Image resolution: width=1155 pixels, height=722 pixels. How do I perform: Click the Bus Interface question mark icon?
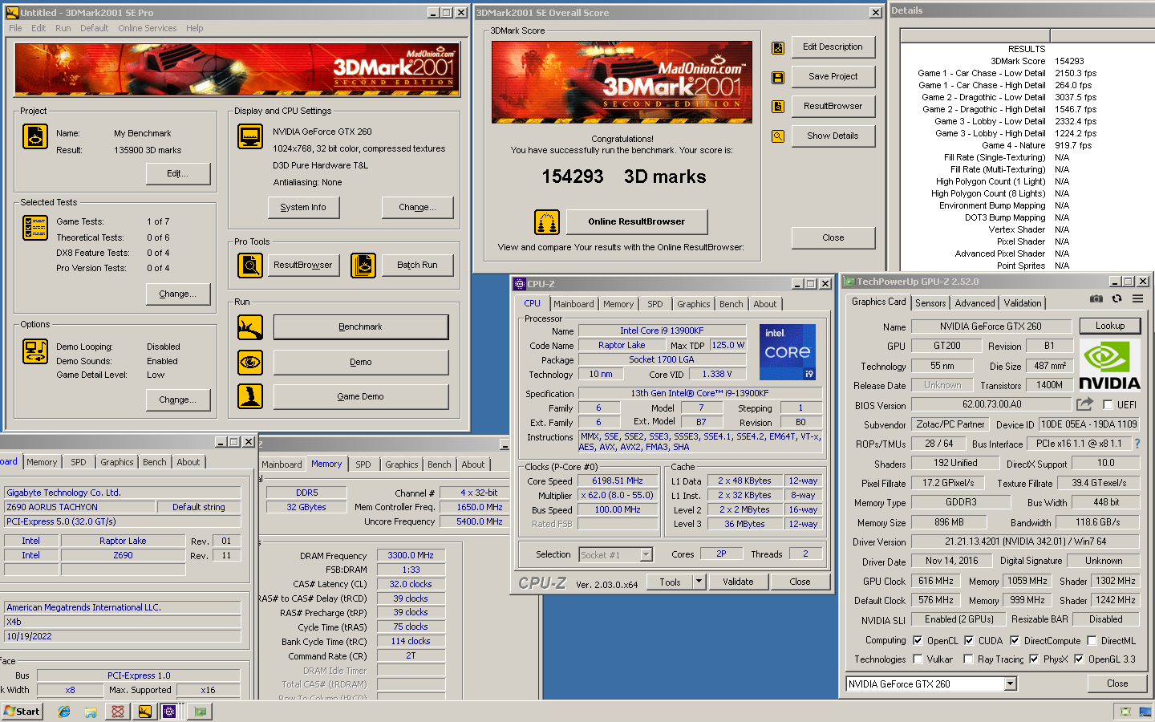pyautogui.click(x=1137, y=444)
